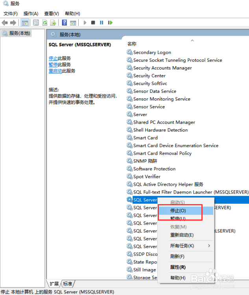249x295 pixels.
Task: Expand 所有任务(K) submenu
Action: tap(185, 246)
